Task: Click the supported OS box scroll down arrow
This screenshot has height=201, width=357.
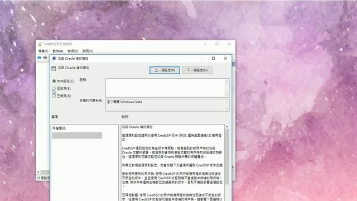Action: [226, 109]
